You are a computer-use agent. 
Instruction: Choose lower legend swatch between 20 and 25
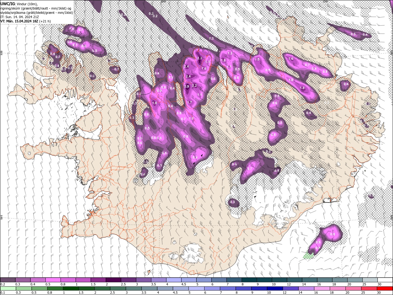353,289
